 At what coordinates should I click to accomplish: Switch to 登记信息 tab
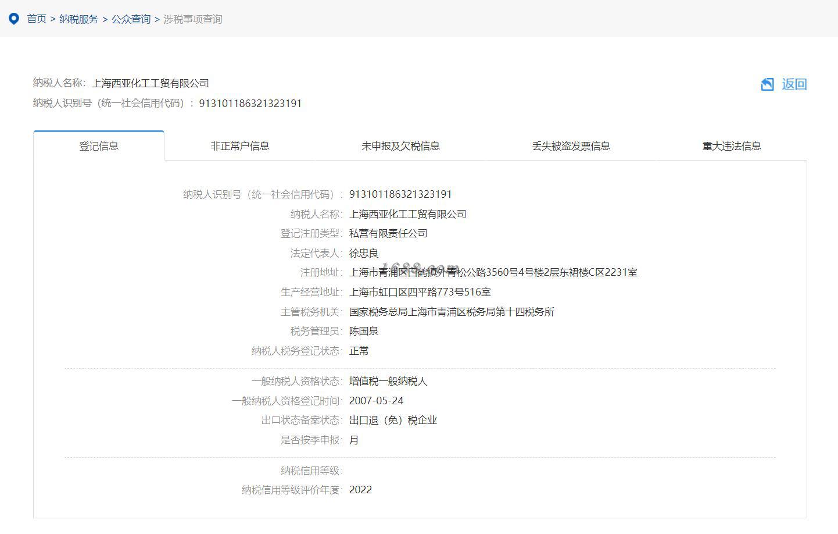tap(99, 146)
